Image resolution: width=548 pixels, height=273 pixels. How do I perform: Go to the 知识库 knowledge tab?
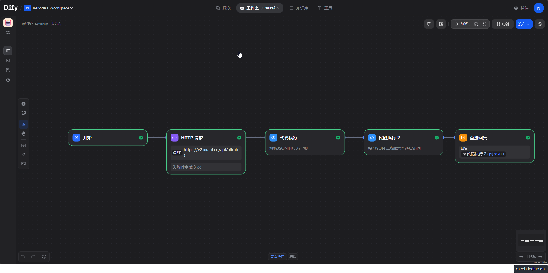click(x=299, y=8)
